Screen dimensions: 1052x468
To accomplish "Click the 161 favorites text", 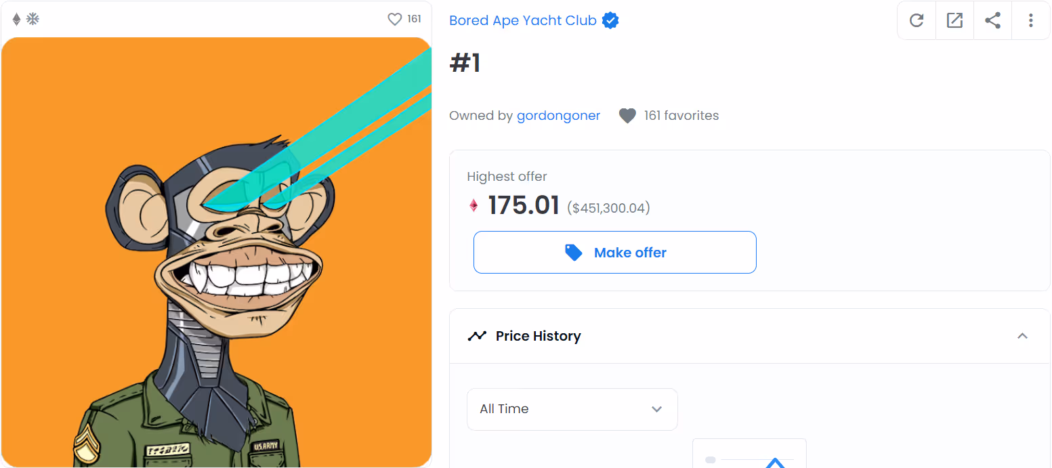I will (681, 116).
